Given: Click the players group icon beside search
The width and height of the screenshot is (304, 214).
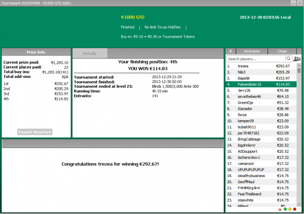Looking at the screenshot, I should [x=297, y=59].
